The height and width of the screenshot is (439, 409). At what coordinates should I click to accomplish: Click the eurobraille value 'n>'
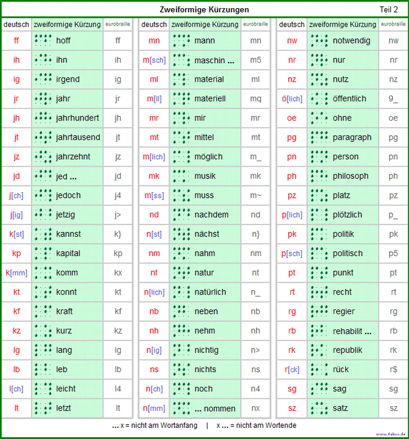pos(255,350)
